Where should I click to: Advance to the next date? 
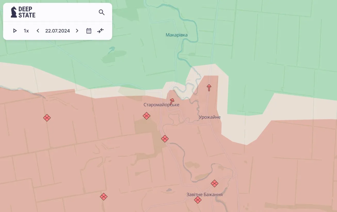[77, 31]
